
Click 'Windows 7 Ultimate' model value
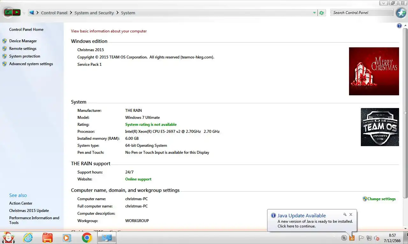coord(142,118)
